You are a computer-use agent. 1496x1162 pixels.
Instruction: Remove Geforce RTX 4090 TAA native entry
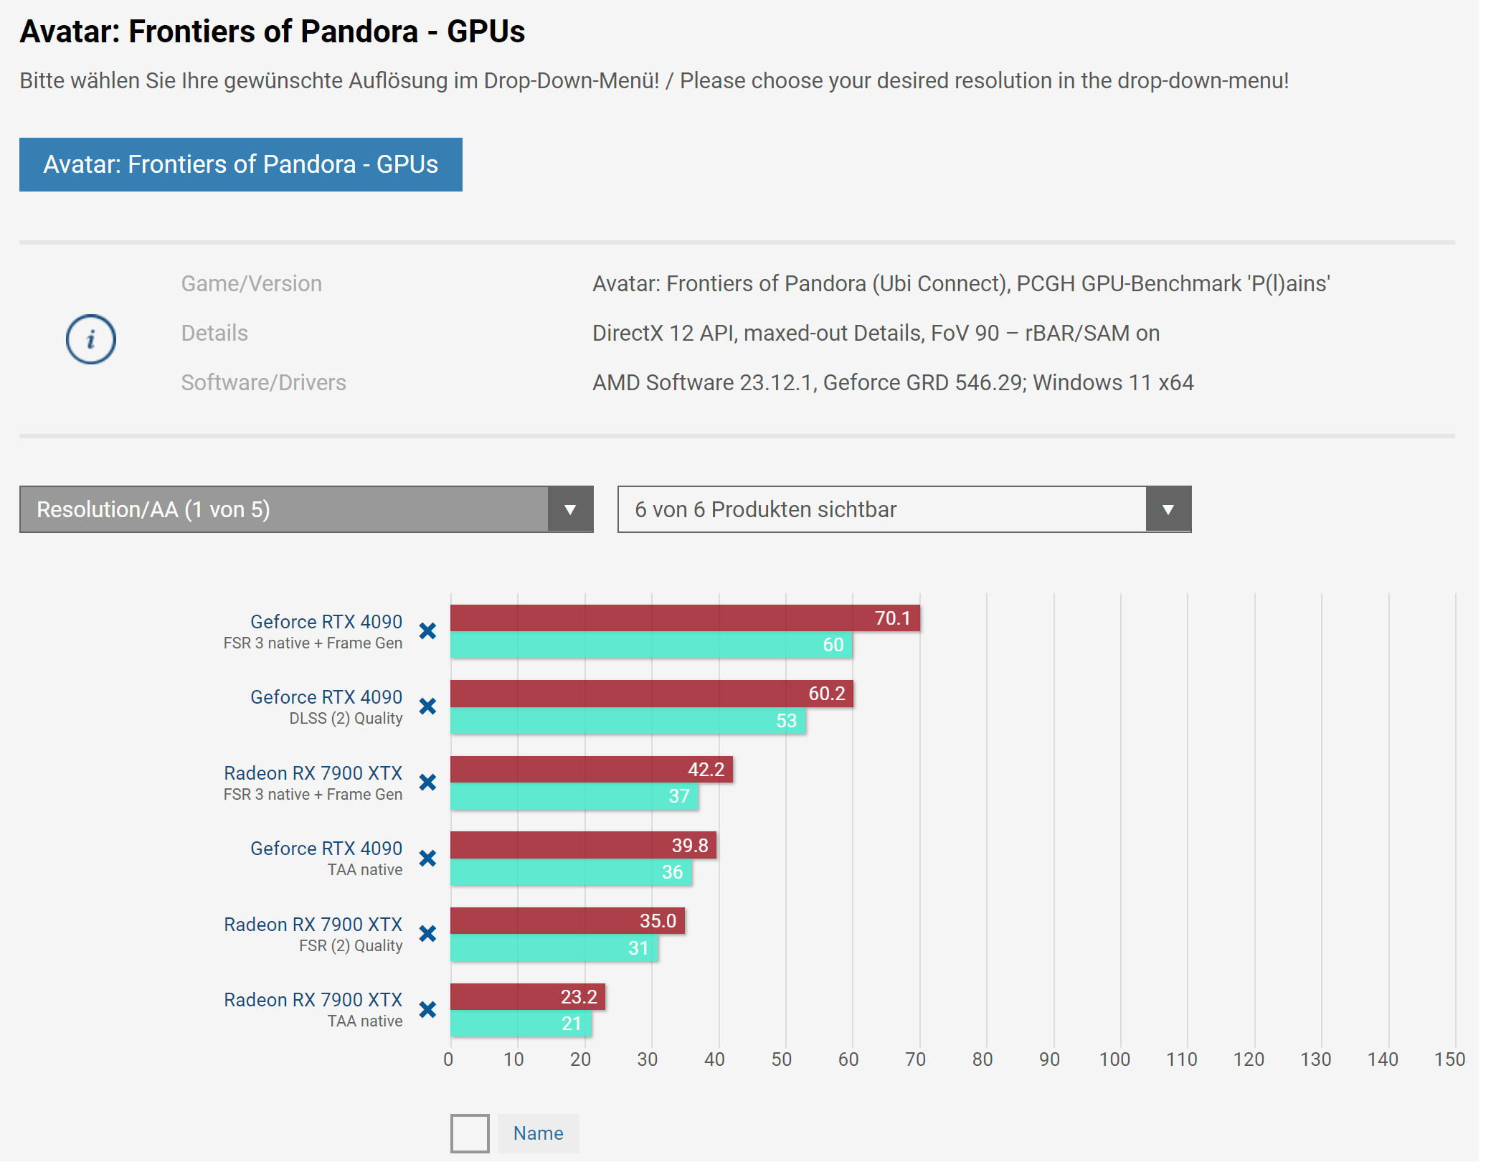(x=427, y=859)
